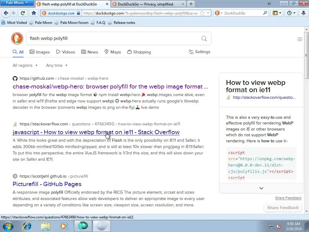Switch to Images results

40,52
